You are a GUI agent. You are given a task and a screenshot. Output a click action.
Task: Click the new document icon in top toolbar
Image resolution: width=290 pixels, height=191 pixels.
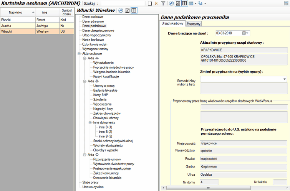pyautogui.click(x=150, y=3)
